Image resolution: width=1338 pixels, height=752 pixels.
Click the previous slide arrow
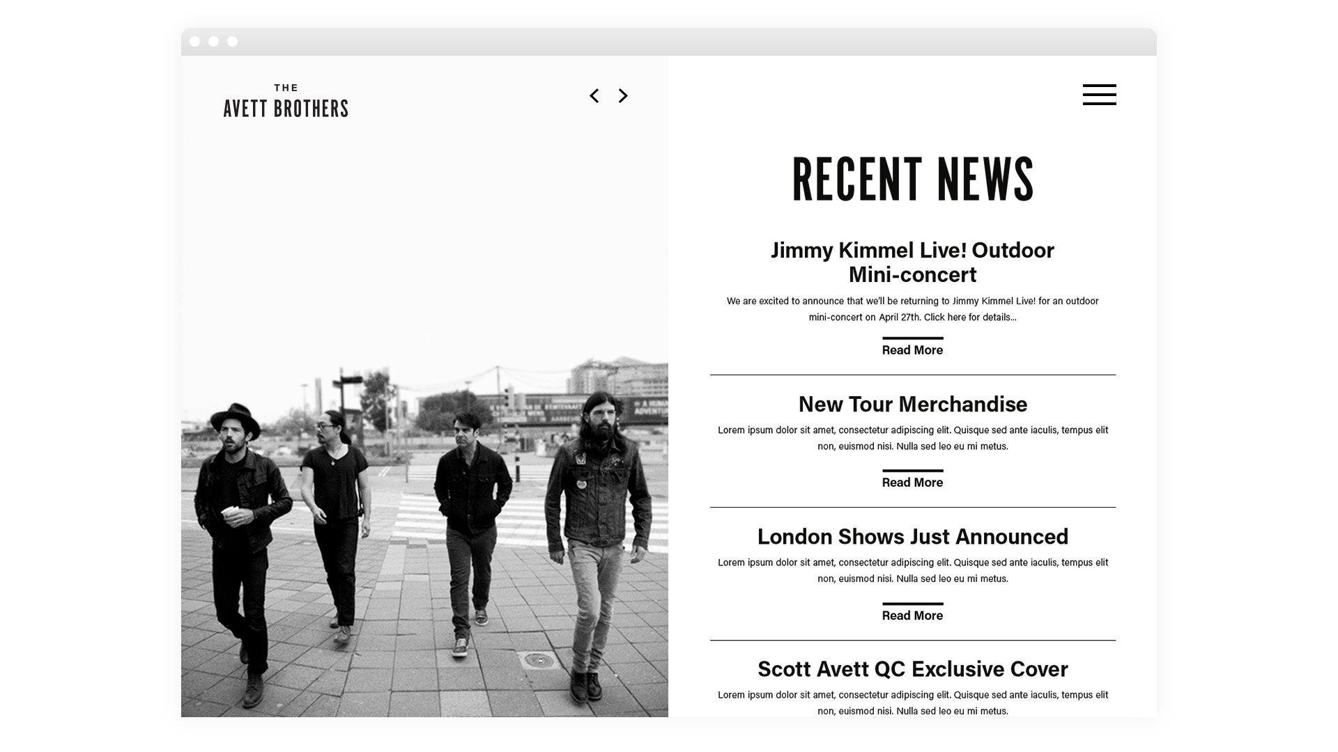[594, 96]
